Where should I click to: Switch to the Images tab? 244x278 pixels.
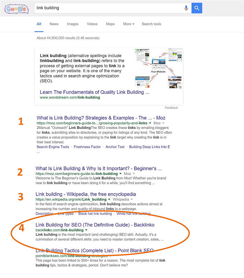73,24
